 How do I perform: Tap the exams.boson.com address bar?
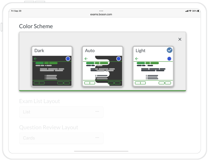point(101,14)
